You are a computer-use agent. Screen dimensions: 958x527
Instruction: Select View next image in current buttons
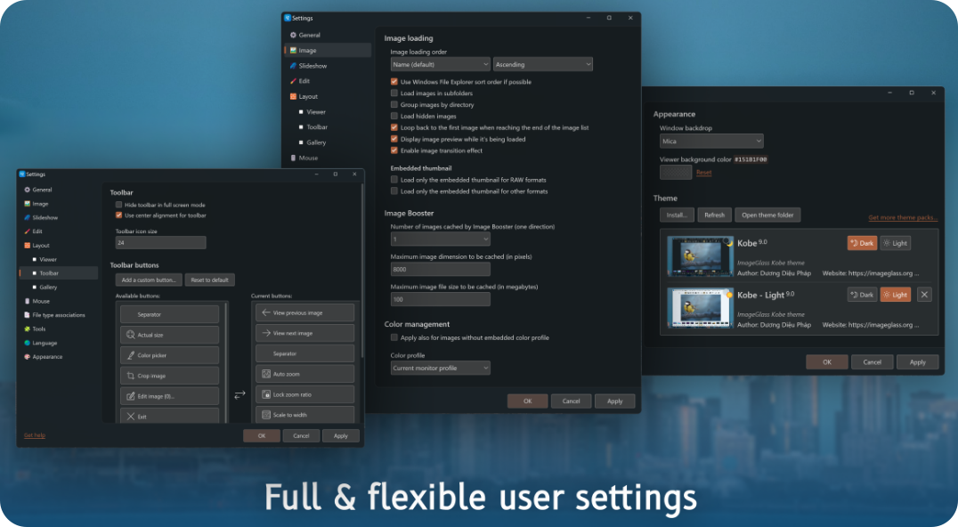point(304,333)
